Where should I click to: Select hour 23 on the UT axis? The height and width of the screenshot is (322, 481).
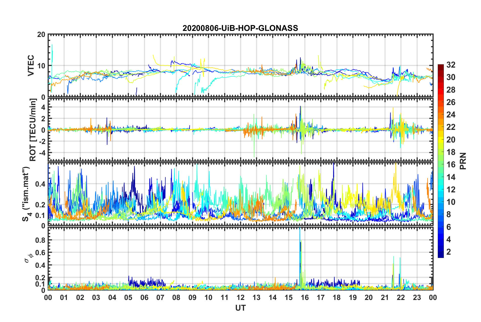coord(417,298)
